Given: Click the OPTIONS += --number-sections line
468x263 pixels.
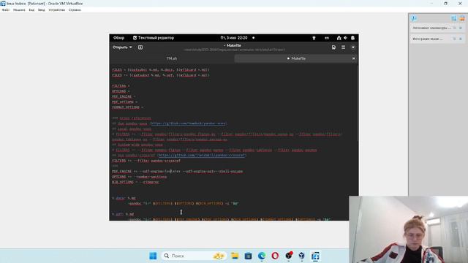Looking at the screenshot, I should pos(140,177).
